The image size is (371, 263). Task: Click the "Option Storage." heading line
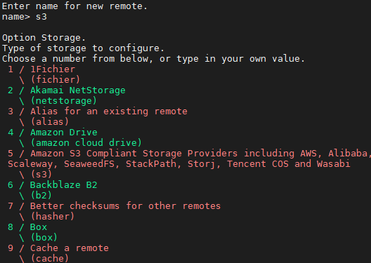pos(44,38)
